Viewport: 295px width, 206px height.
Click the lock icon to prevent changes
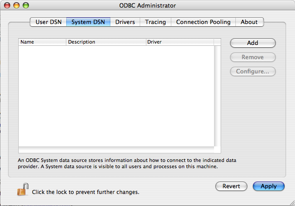[x=23, y=190]
